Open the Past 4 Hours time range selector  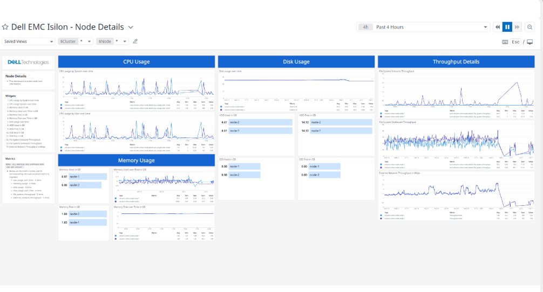pyautogui.click(x=423, y=27)
